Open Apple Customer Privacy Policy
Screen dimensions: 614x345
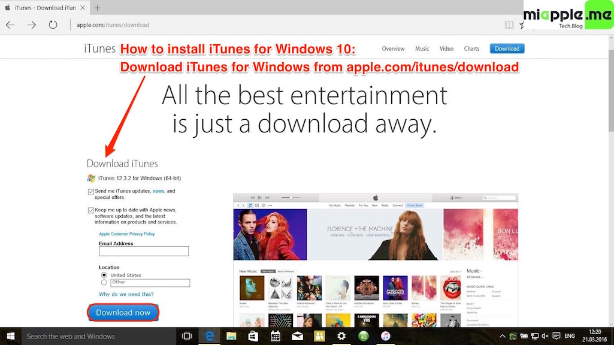(127, 234)
